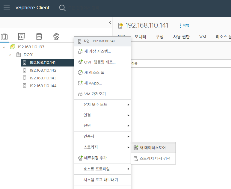Select 스토리지 다시 검색... in the submenu
The image size is (231, 189).
pos(153,158)
